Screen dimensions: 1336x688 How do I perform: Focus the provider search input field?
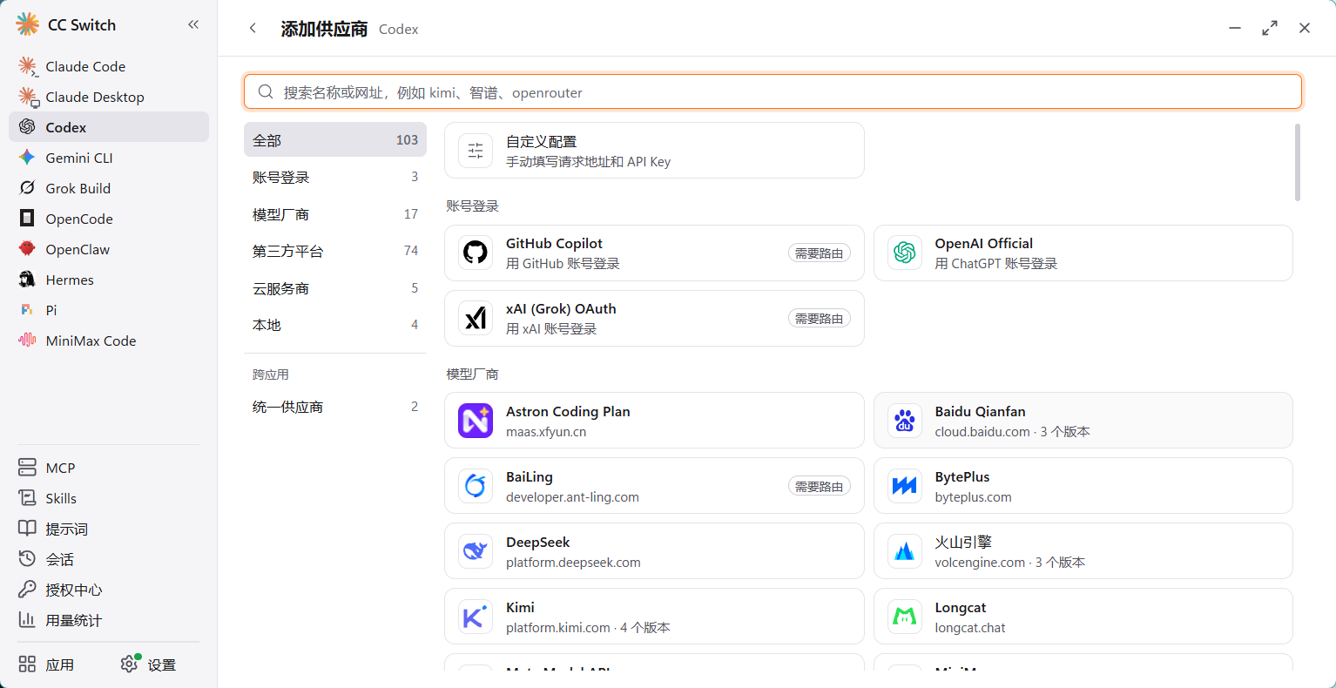(773, 91)
